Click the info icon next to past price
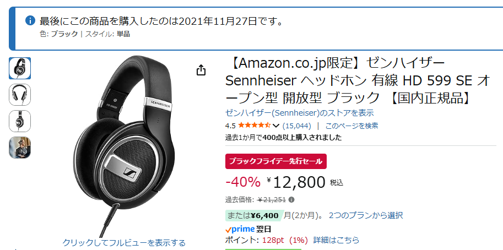 coord(291,200)
